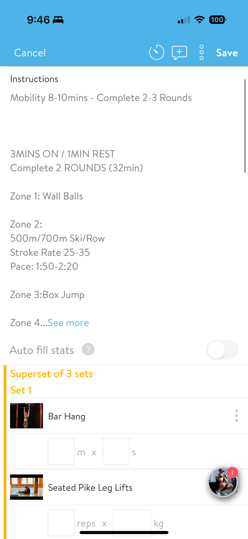248x539 pixels.
Task: Open Bar Hang exercise options menu
Action: pos(236,416)
